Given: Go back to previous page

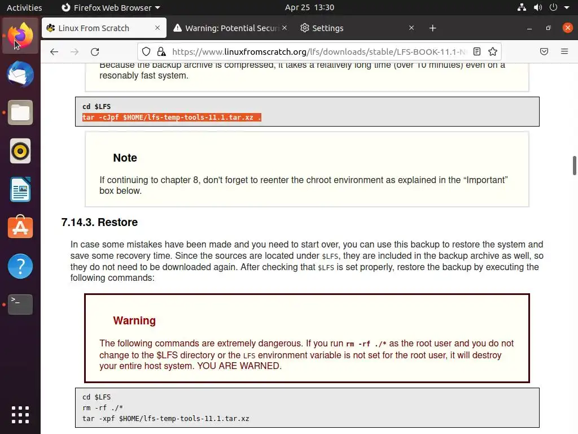Looking at the screenshot, I should [54, 51].
